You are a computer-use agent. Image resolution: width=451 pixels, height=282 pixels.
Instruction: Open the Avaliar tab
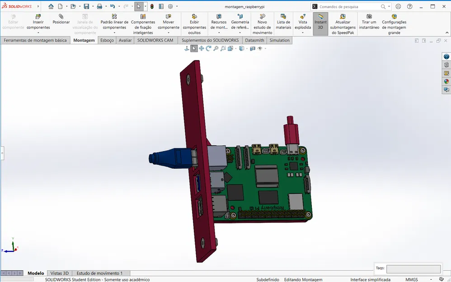click(125, 40)
